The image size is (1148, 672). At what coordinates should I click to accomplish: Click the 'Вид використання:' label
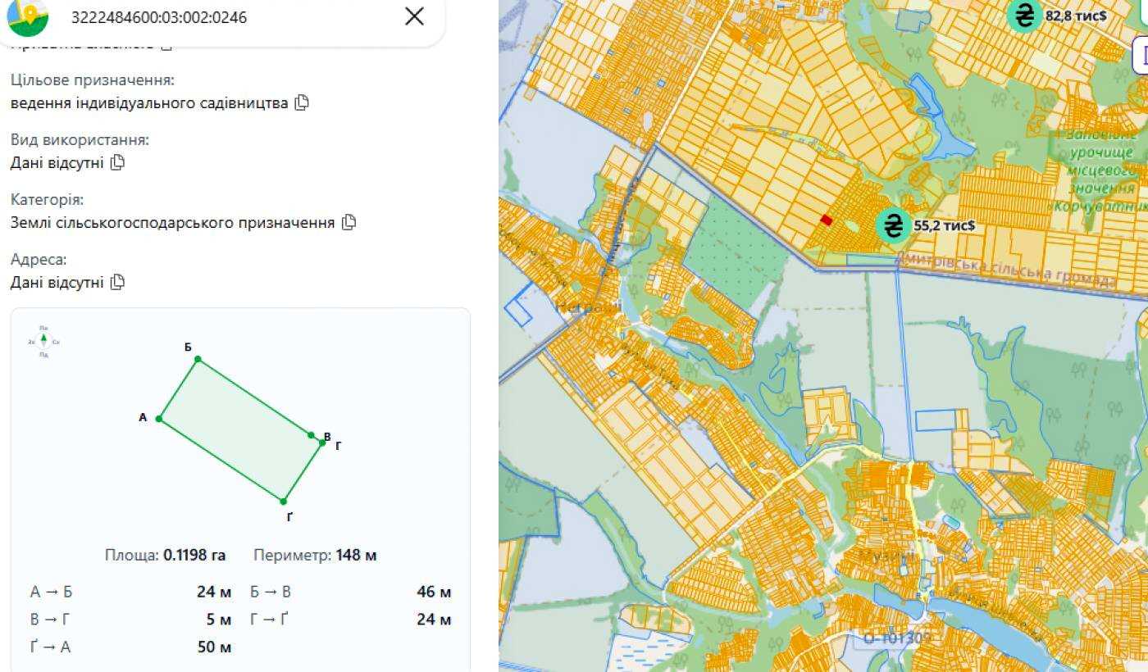tap(80, 140)
